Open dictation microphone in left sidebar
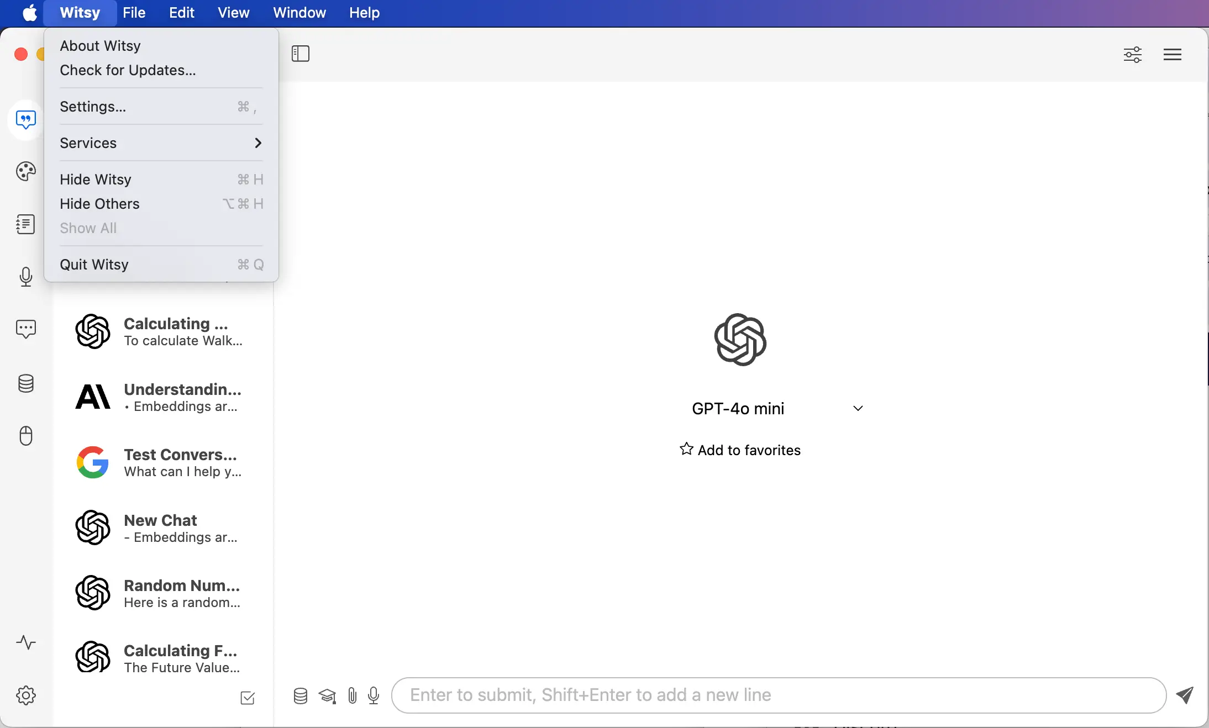The height and width of the screenshot is (728, 1209). click(x=25, y=277)
